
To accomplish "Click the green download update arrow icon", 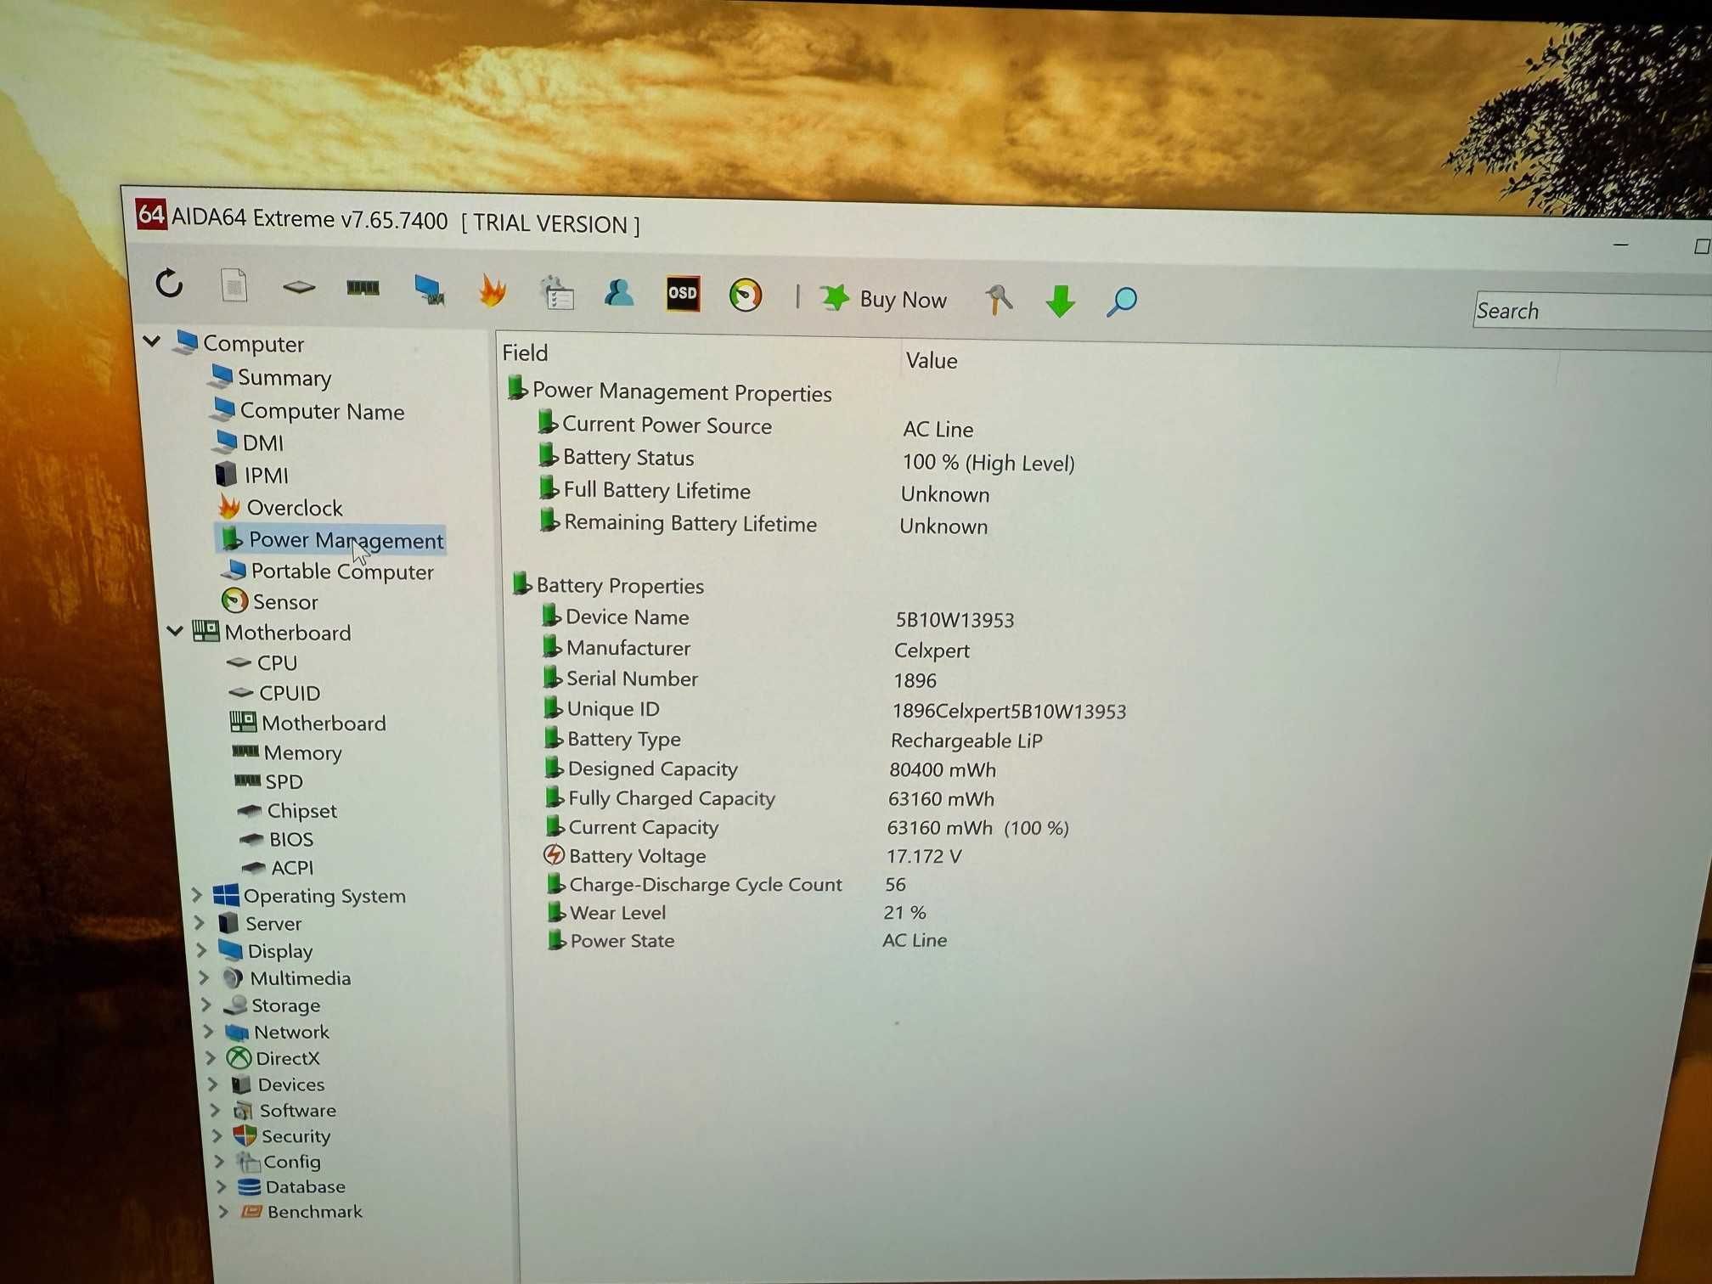I will 1060,301.
